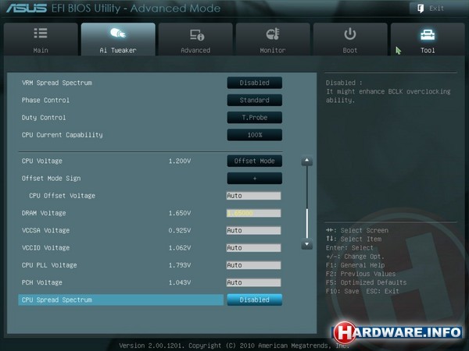Image resolution: width=469 pixels, height=351 pixels.
Task: Open the Advanced tab chip icon
Action: coord(195,34)
